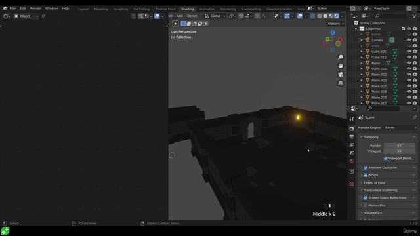Viewport: 420px width, 236px height.
Task: Open the outliner display mode dropdown
Action: pos(354,16)
